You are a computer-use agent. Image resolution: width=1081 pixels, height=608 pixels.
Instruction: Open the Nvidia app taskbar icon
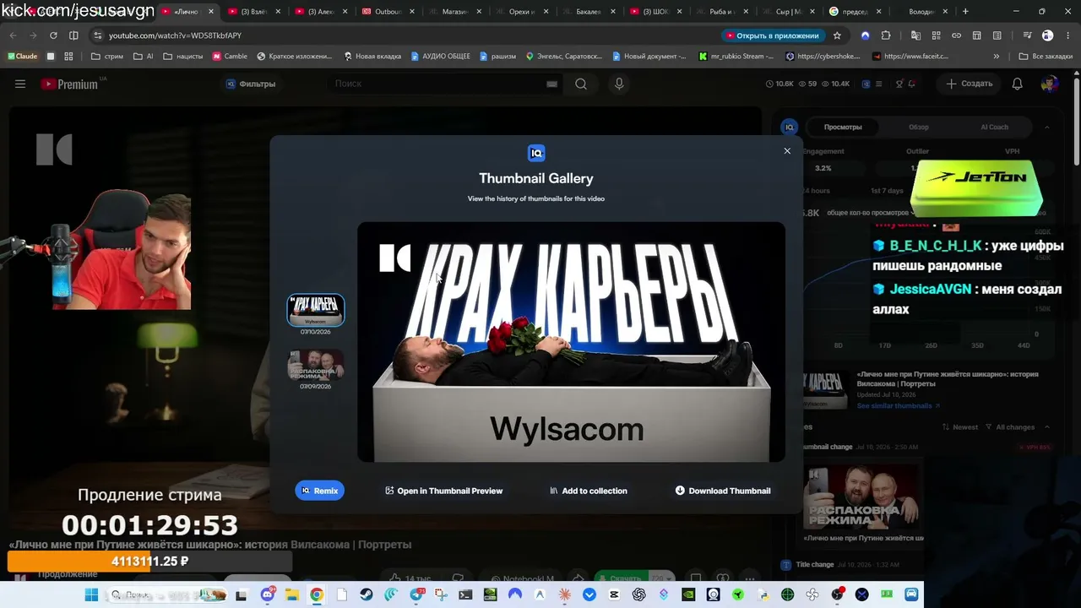click(688, 594)
